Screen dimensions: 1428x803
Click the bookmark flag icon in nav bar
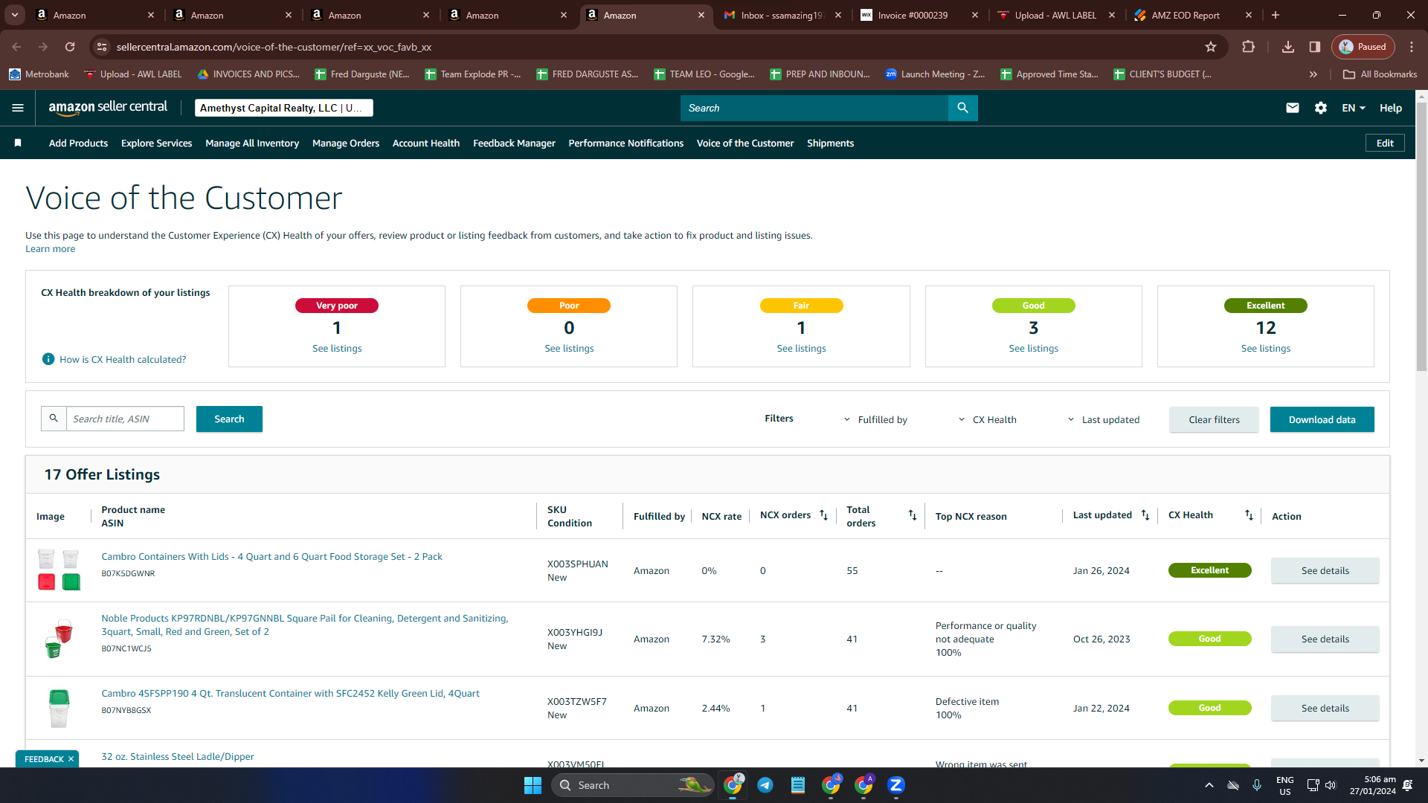pyautogui.click(x=18, y=143)
